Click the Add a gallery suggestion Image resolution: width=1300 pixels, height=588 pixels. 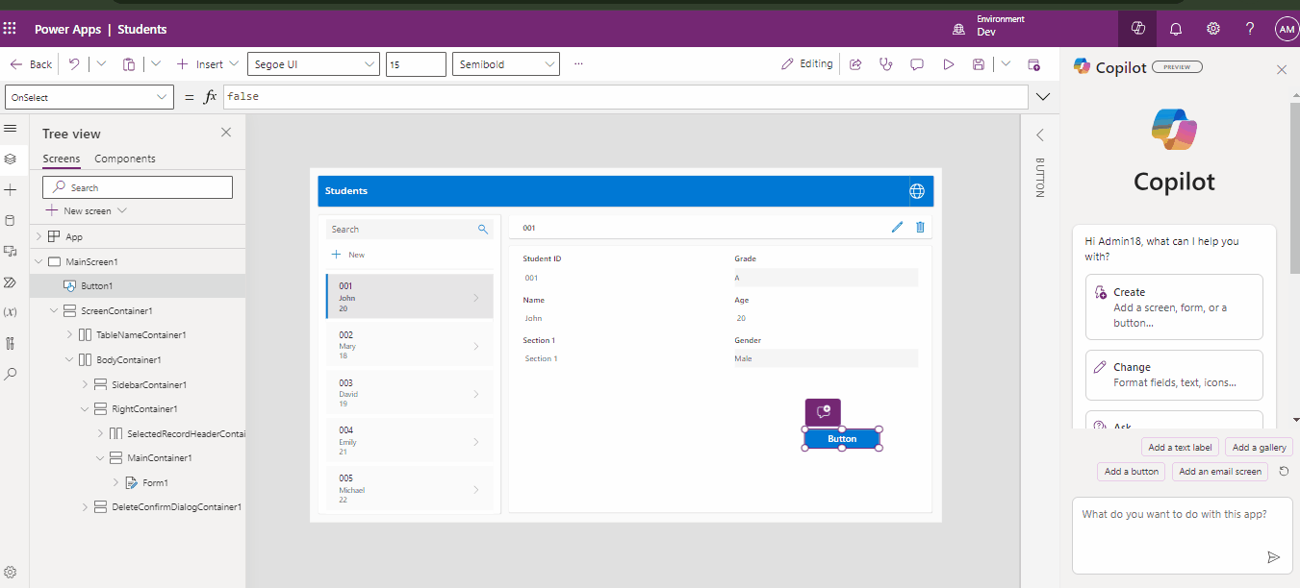click(1259, 447)
